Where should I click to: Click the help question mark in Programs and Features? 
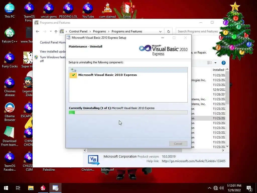coord(223,63)
